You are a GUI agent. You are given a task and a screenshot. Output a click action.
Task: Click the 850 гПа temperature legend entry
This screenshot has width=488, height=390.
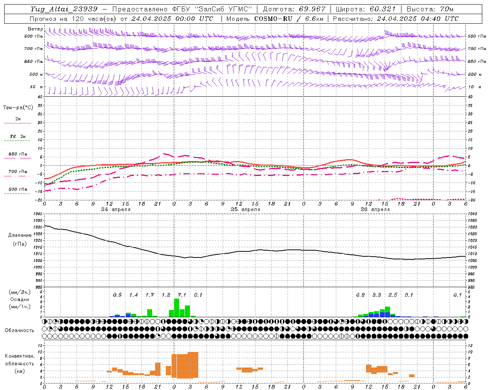click(18, 154)
